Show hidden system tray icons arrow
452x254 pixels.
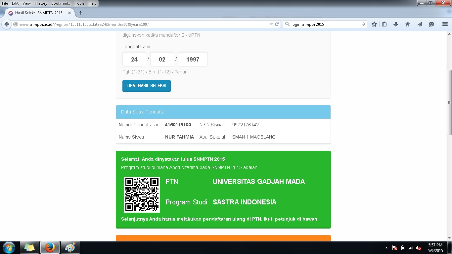tap(386, 248)
